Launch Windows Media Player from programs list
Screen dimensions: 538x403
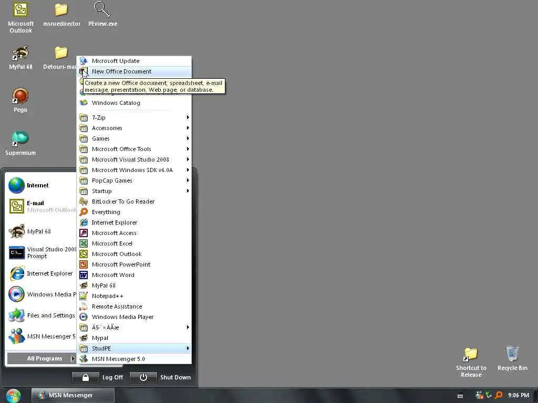[134, 317]
